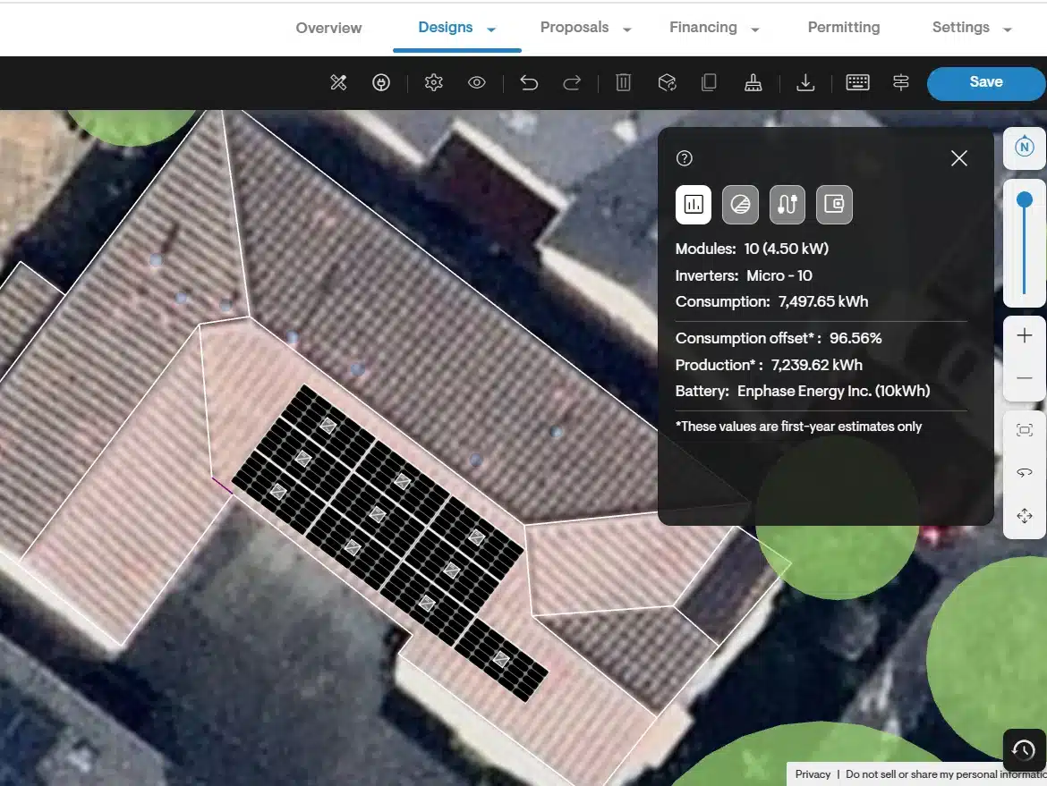
Task: Zoom out with the minus button
Action: [1025, 378]
